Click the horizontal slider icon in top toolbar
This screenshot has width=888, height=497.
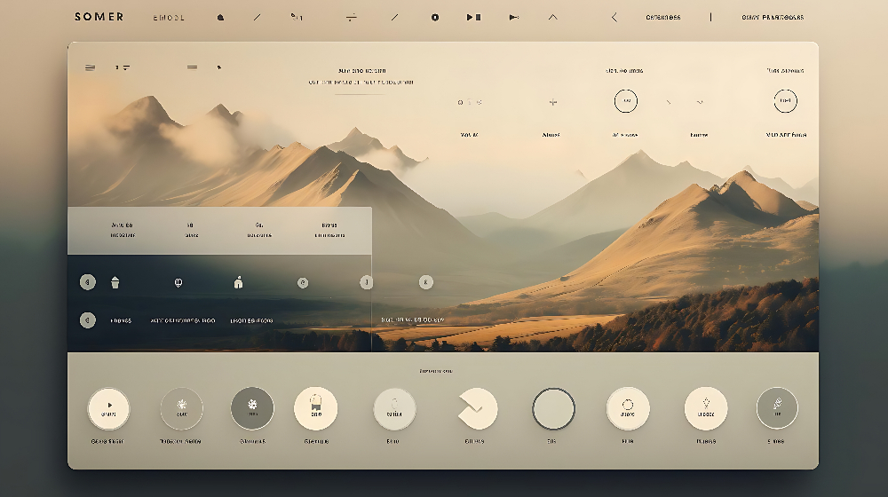coord(351,17)
